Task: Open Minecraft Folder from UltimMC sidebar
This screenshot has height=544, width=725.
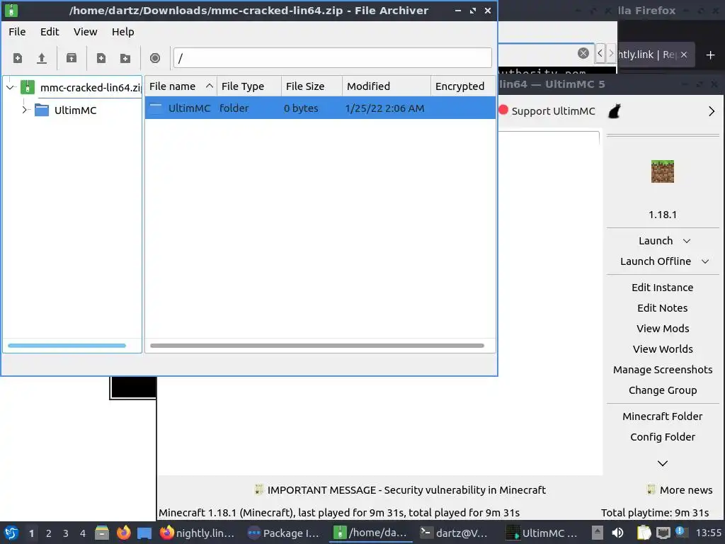Action: (663, 416)
